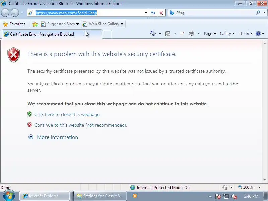The height and width of the screenshot is (201, 268).
Task: Open the recent pages dropdown arrow
Action: [22, 13]
